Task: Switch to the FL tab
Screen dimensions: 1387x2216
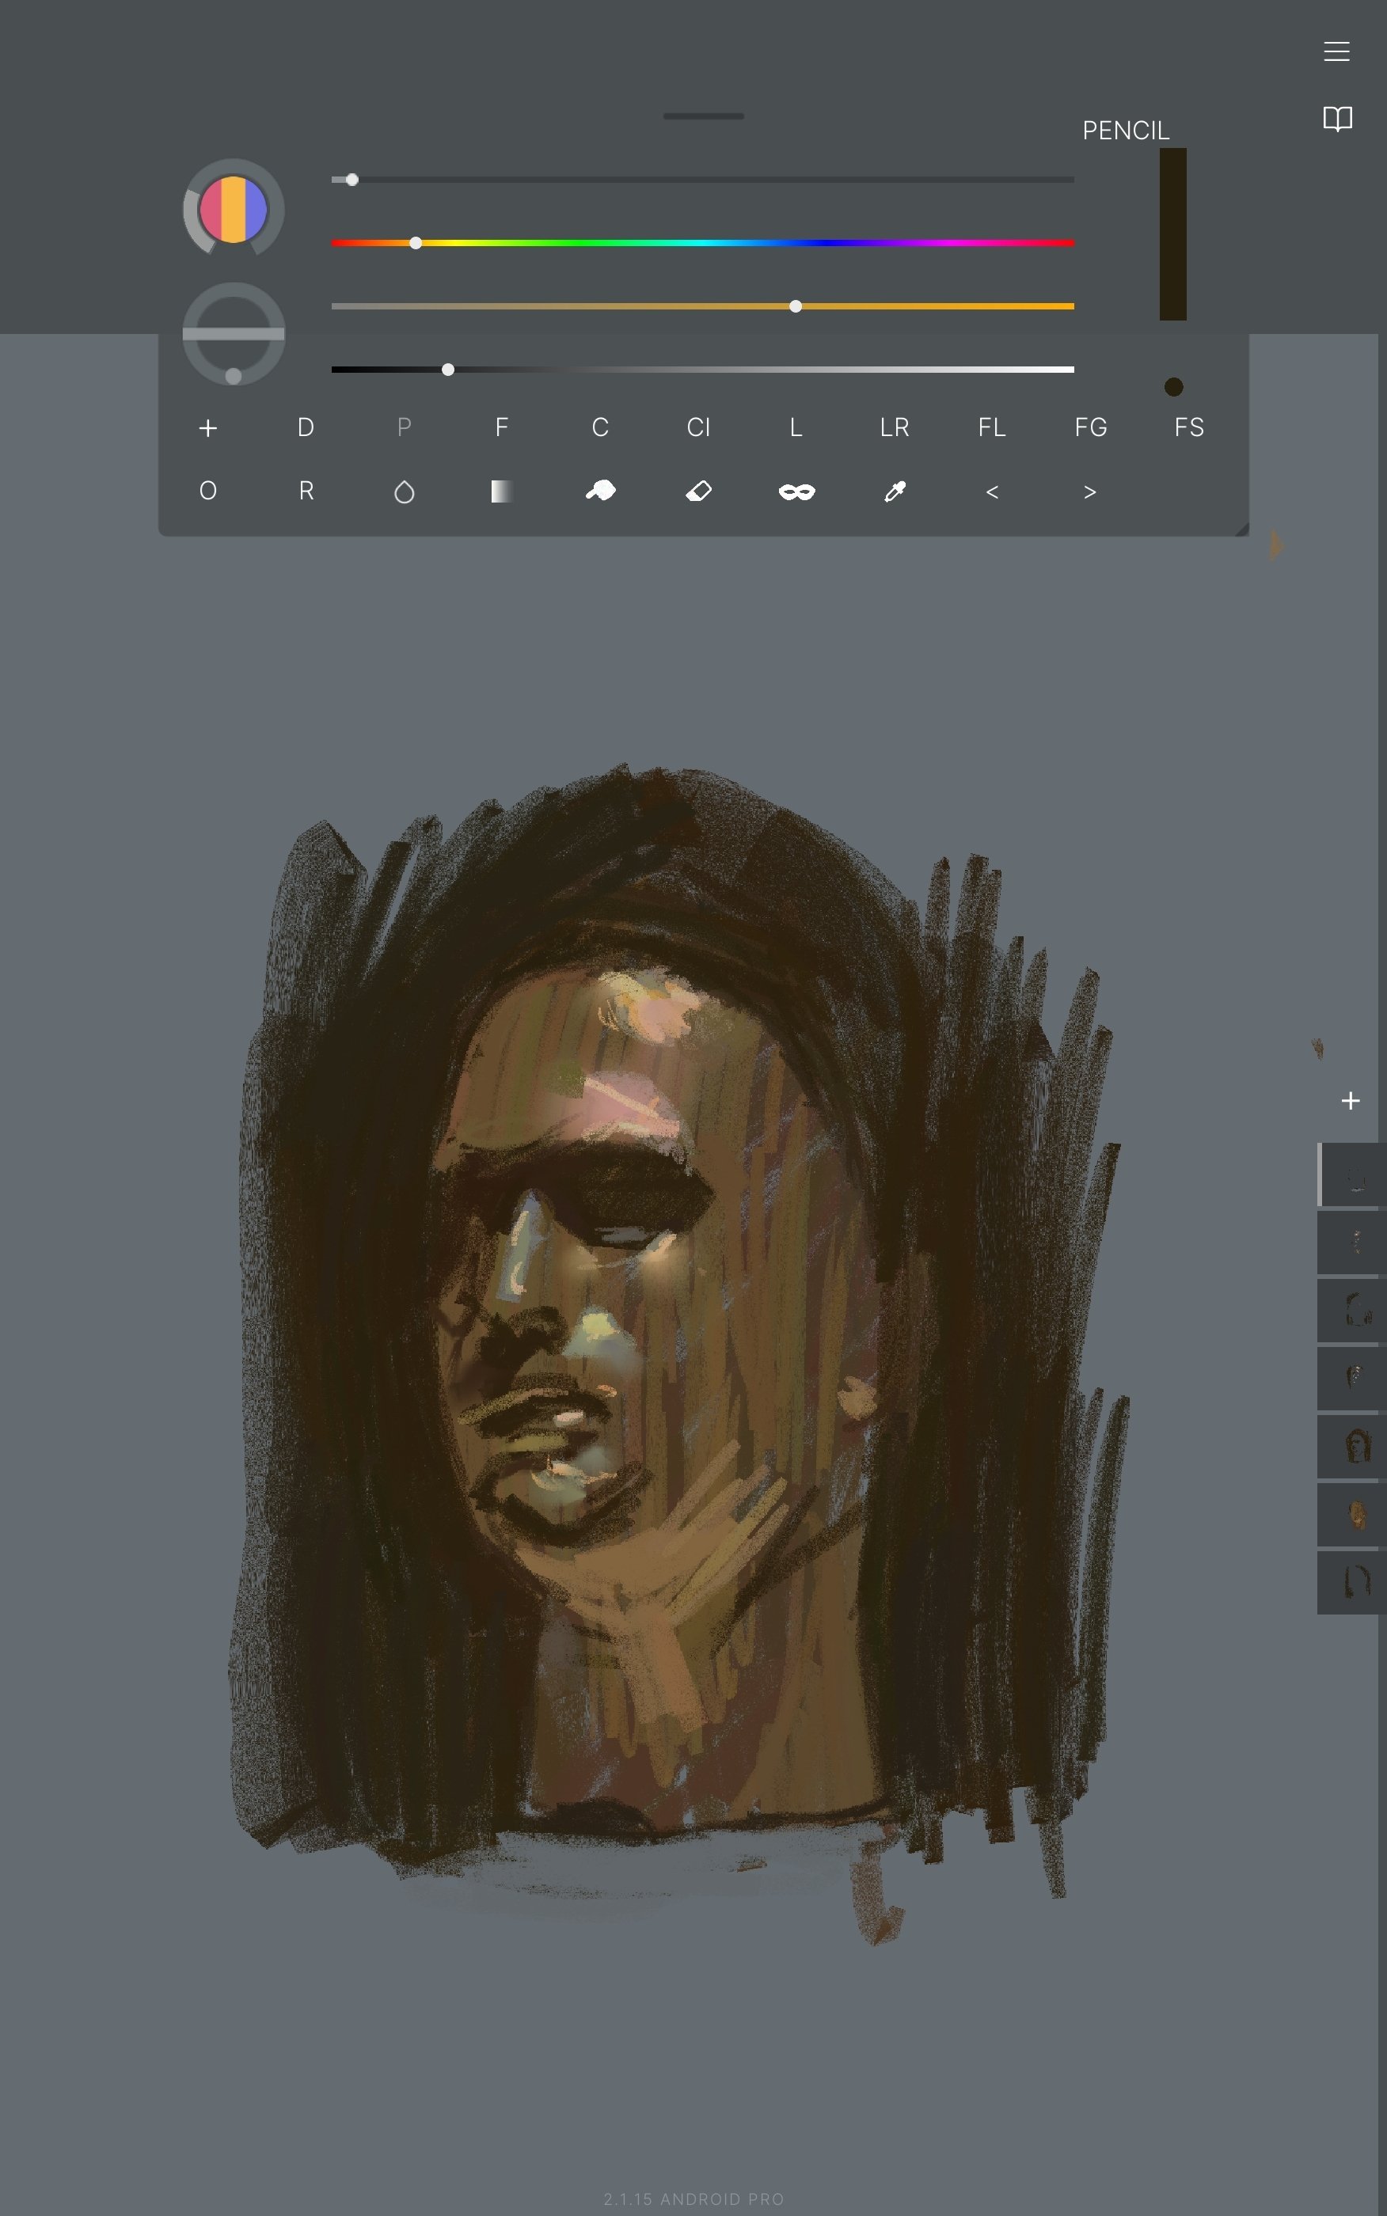Action: tap(992, 427)
